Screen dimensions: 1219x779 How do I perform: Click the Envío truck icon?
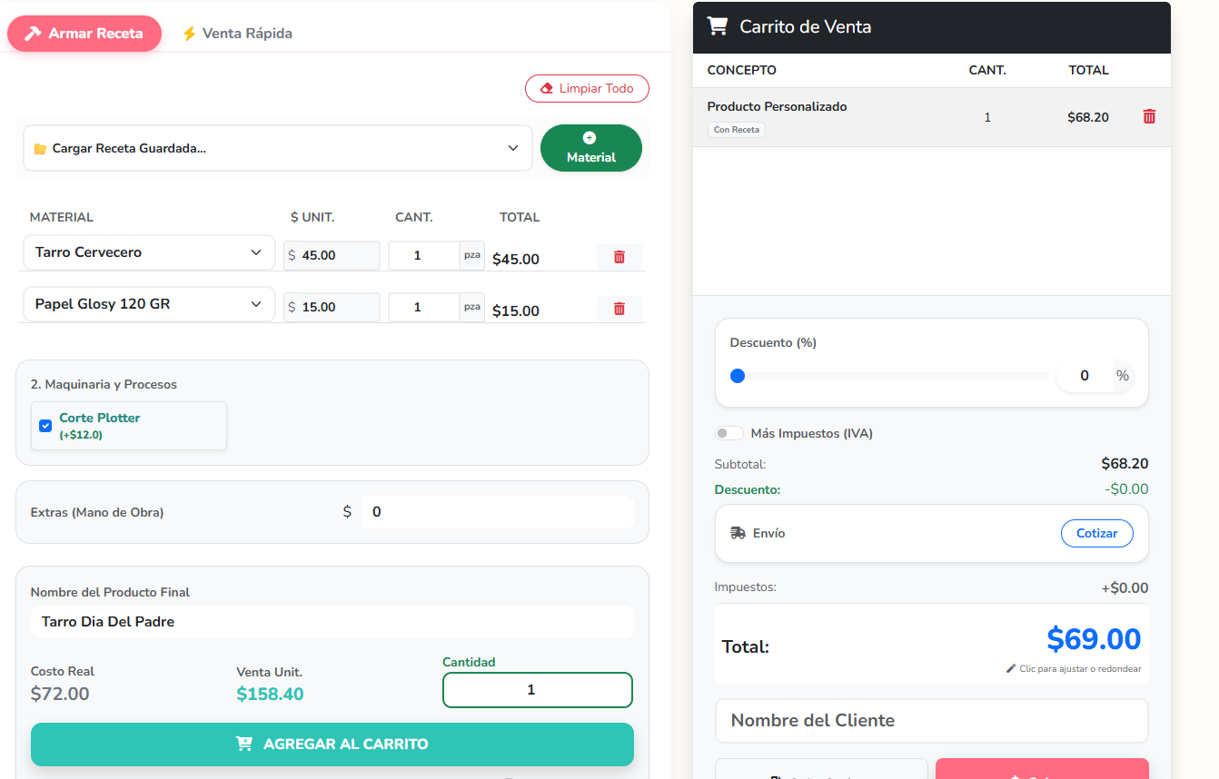coord(738,533)
